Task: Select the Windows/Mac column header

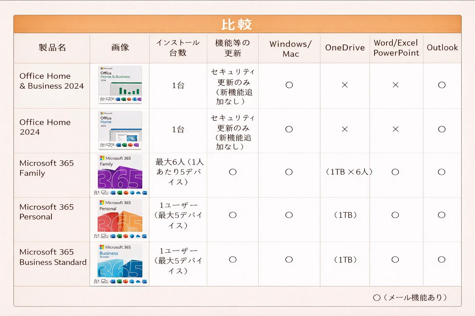Action: 290,49
